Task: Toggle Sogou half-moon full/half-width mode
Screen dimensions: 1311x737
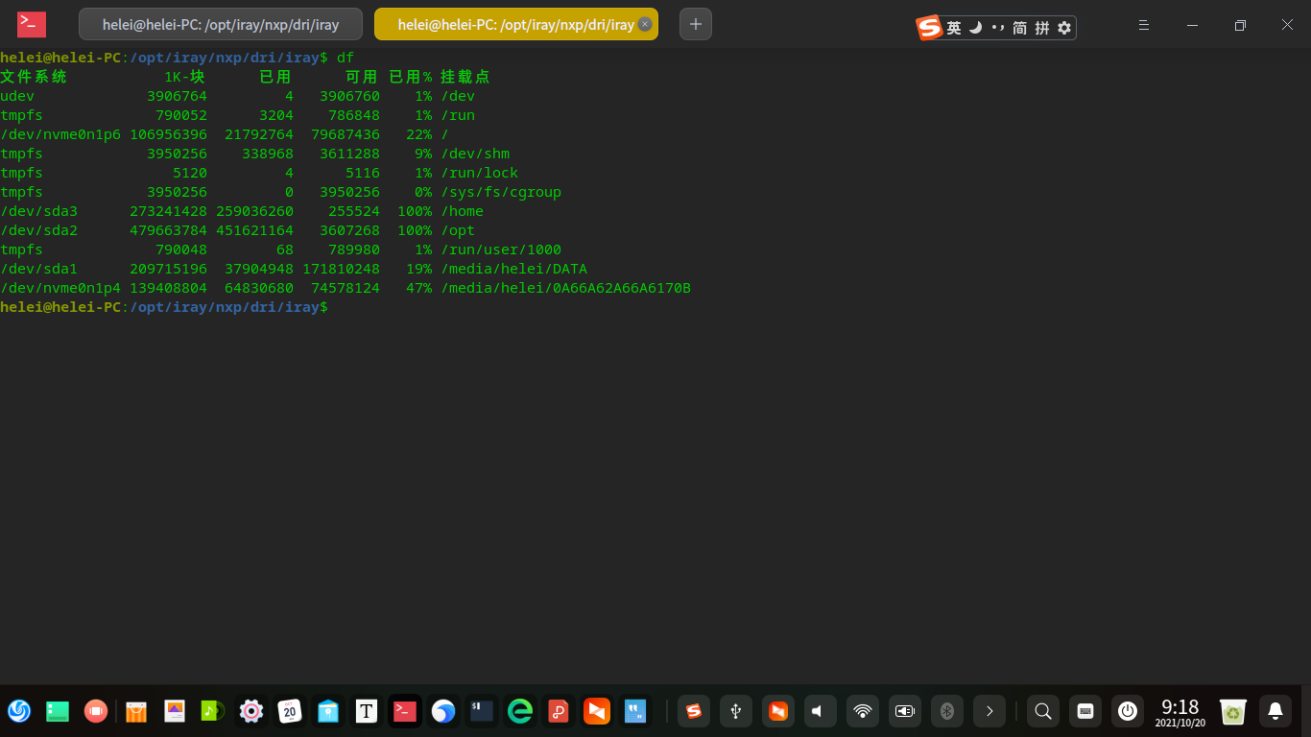Action: (x=976, y=28)
